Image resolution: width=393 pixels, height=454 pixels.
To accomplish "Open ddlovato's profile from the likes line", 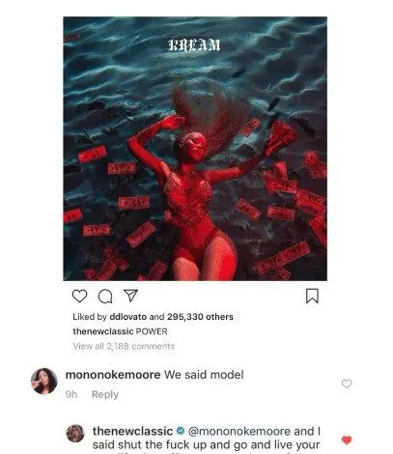I will 128,317.
